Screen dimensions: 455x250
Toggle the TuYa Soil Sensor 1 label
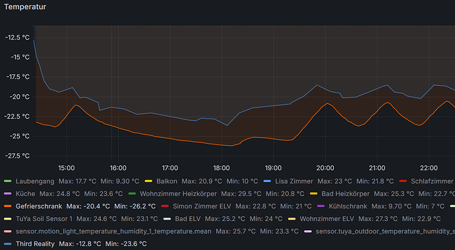(x=44, y=218)
